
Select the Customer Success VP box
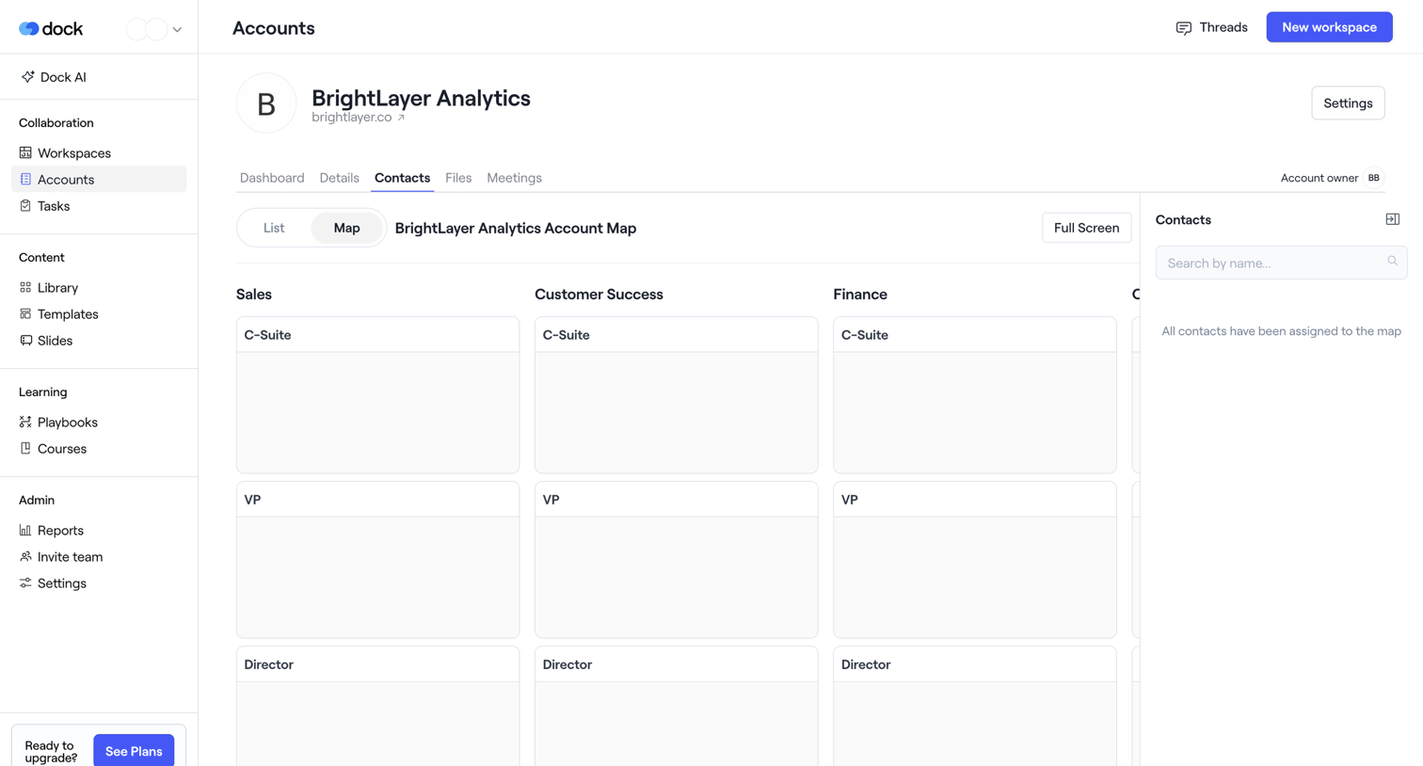(676, 560)
